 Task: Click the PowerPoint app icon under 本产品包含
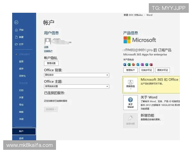point(133,64)
